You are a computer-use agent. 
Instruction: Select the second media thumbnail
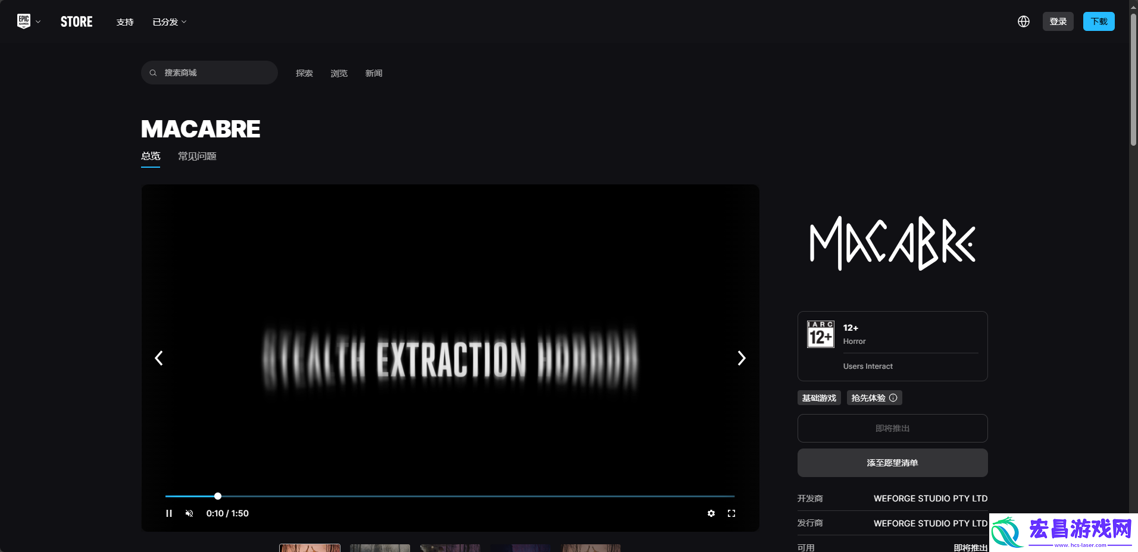(380, 548)
